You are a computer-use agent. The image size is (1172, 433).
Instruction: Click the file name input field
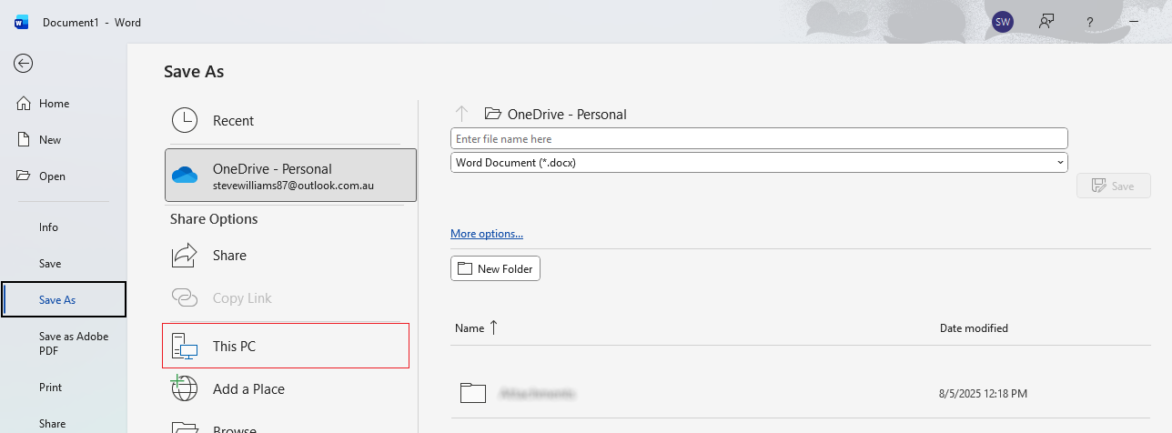click(x=758, y=138)
